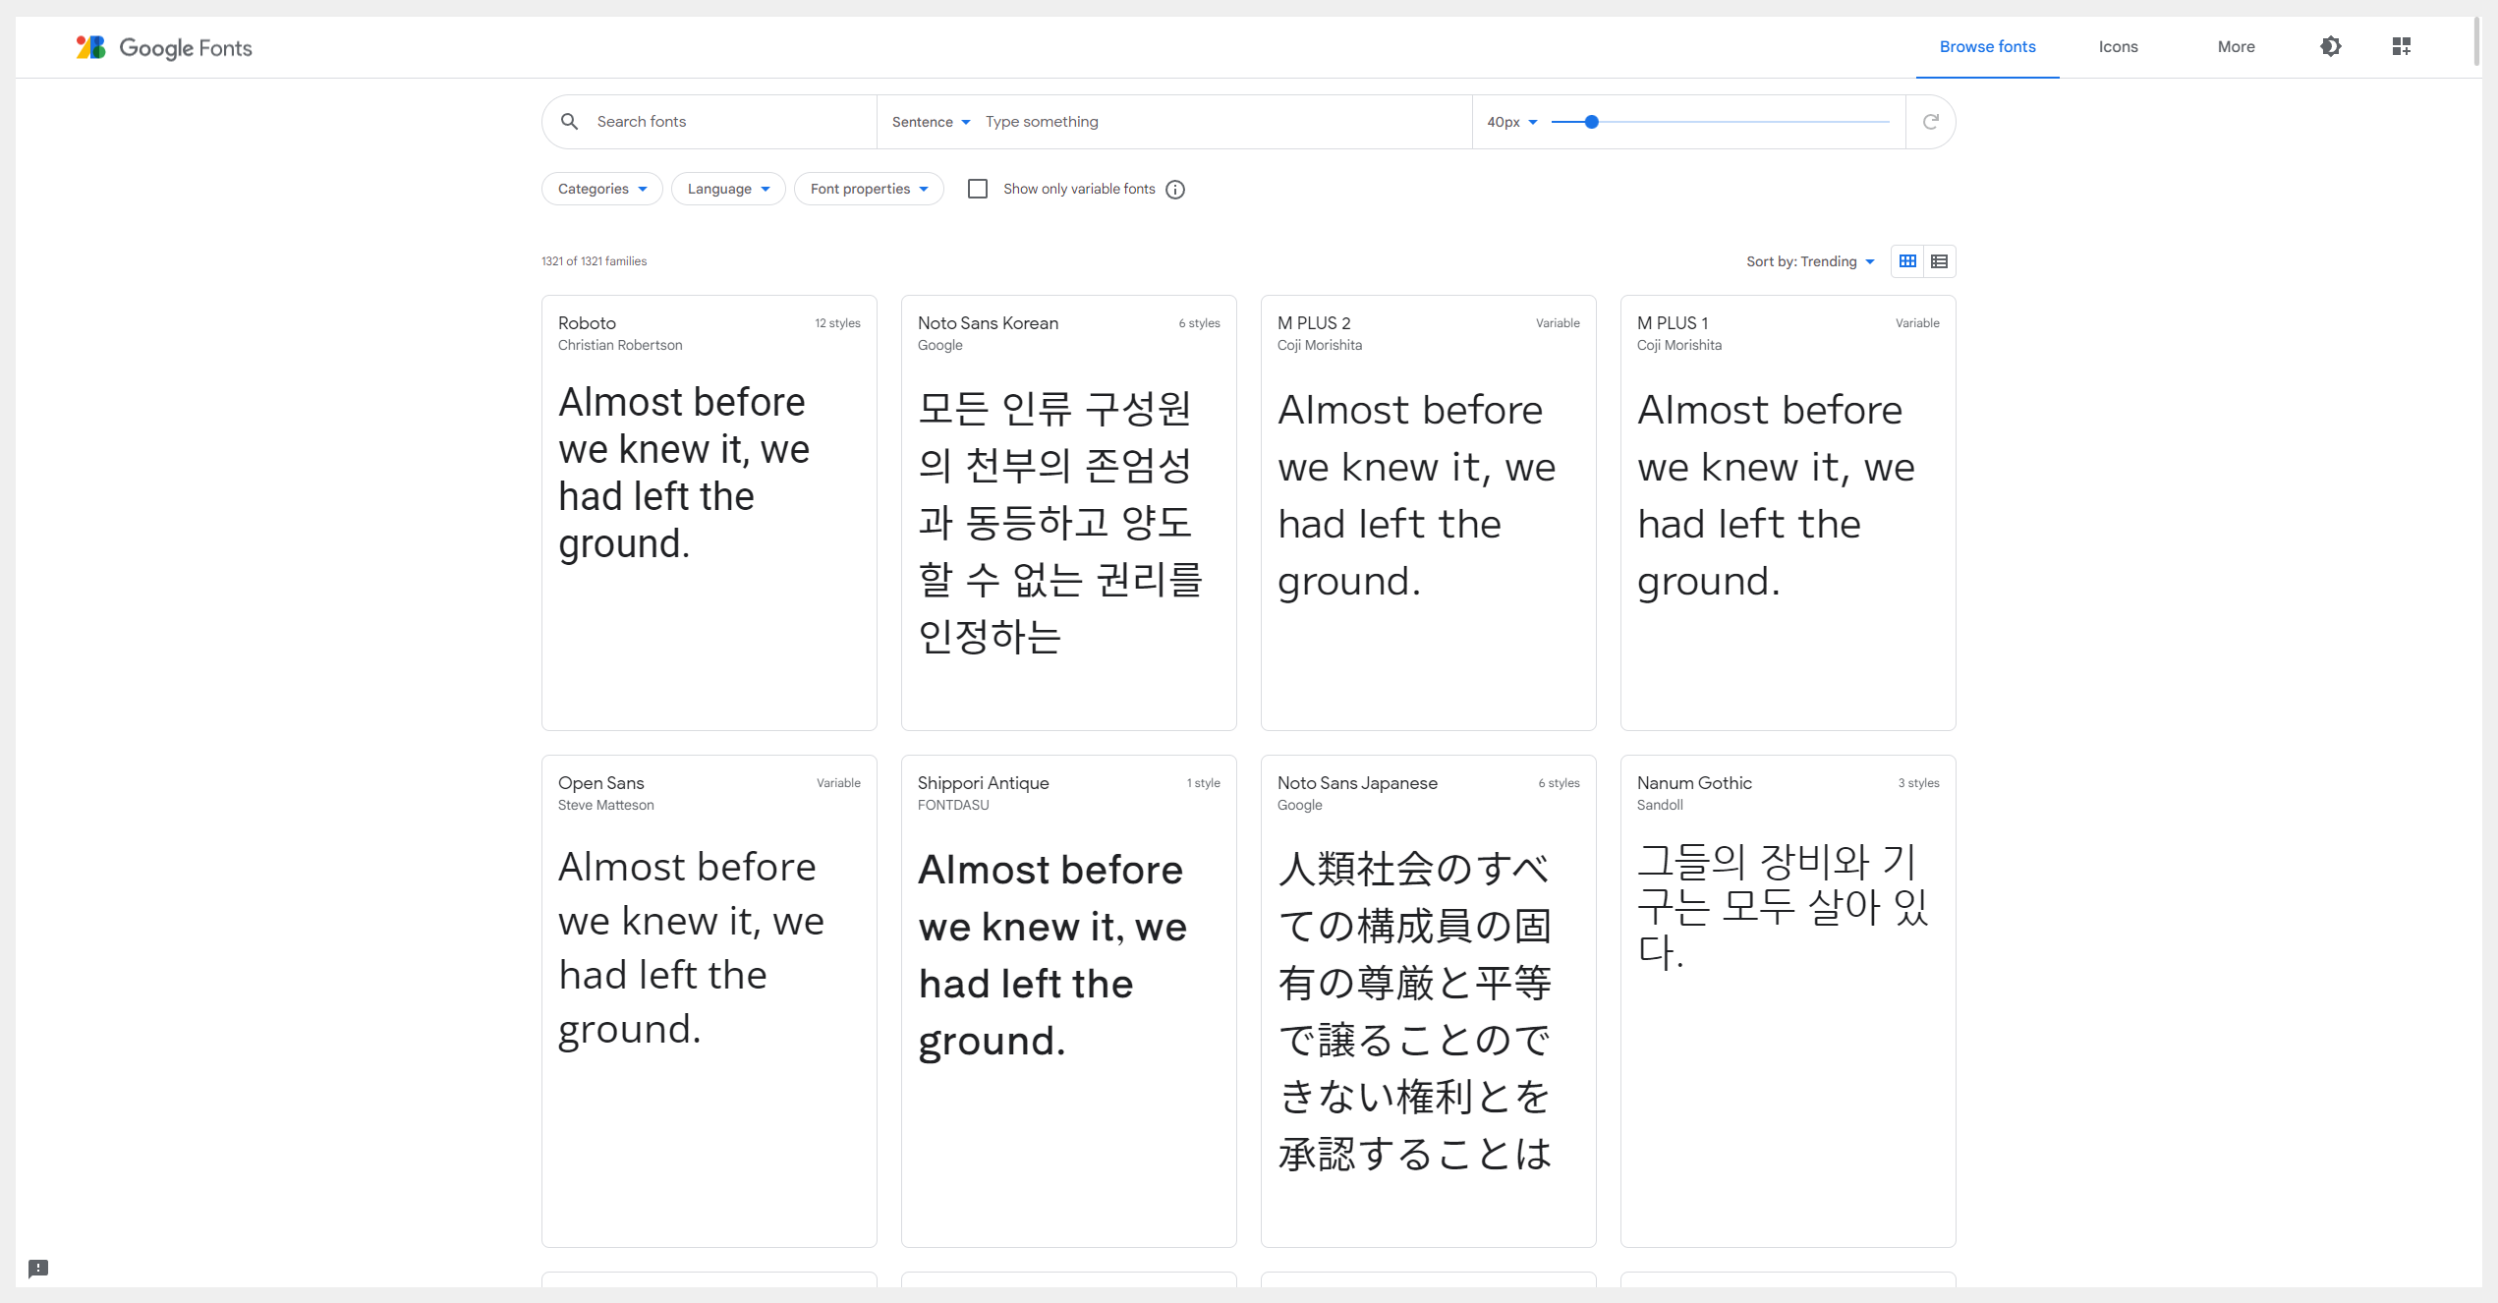Viewport: 2498px width, 1303px height.
Task: Open the Sort by Trending dropdown
Action: coord(1810,261)
